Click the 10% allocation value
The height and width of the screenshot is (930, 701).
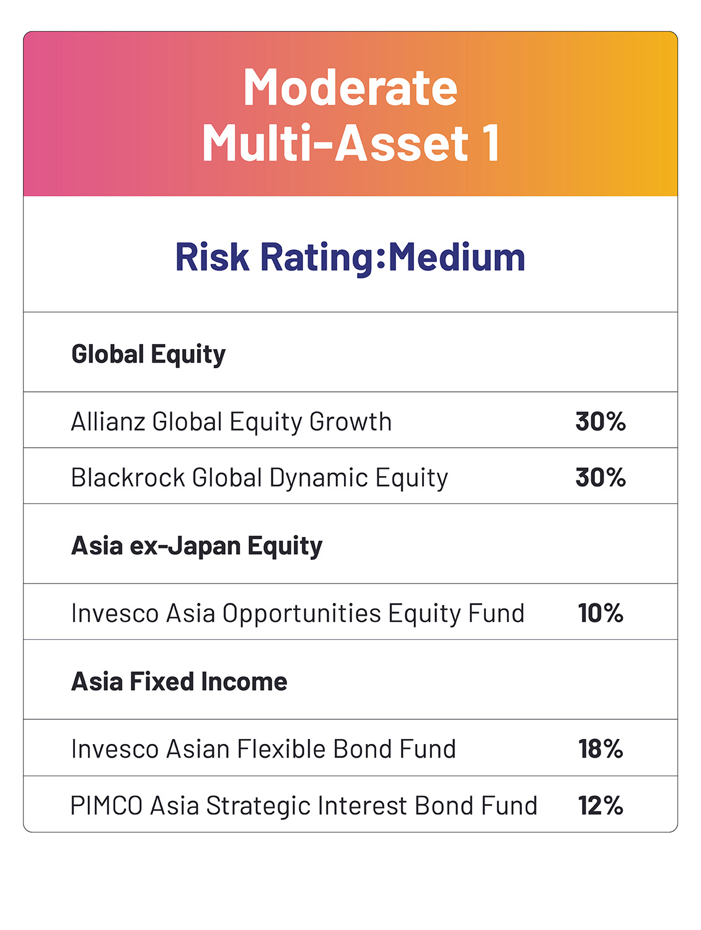click(601, 613)
